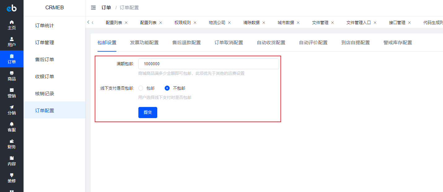Viewport: 443px width, 192px height.
Task: Select 不包邮 radio option
Action: [167, 88]
